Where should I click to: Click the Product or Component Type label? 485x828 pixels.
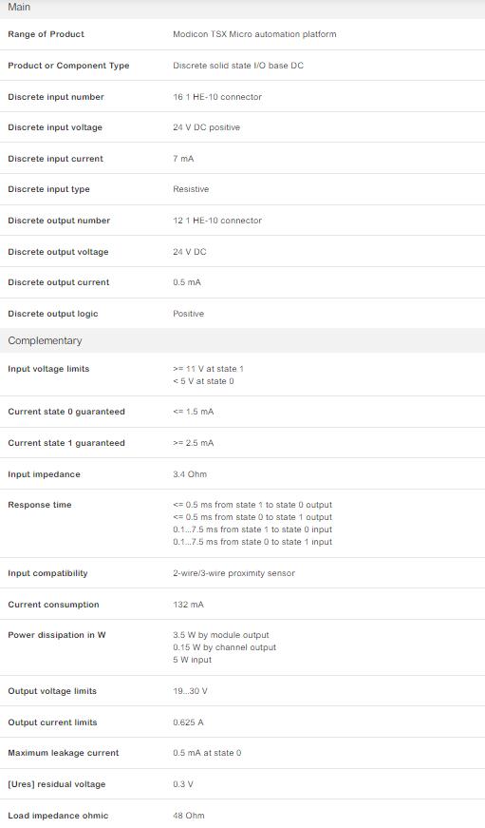click(x=68, y=66)
